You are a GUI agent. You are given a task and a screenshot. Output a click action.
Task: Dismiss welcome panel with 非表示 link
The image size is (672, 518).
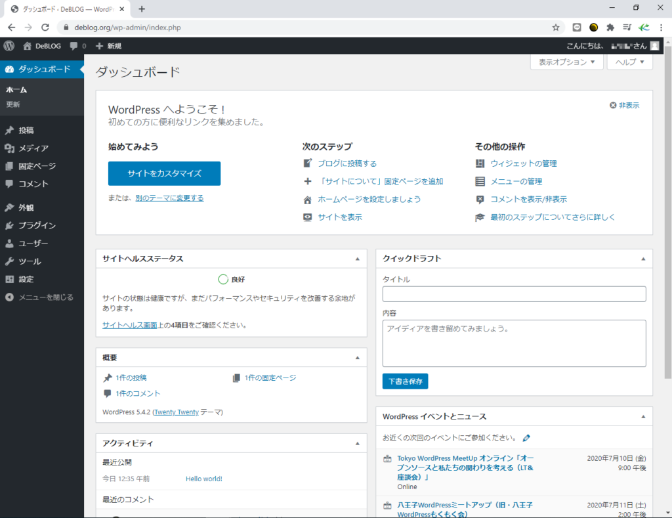point(625,105)
